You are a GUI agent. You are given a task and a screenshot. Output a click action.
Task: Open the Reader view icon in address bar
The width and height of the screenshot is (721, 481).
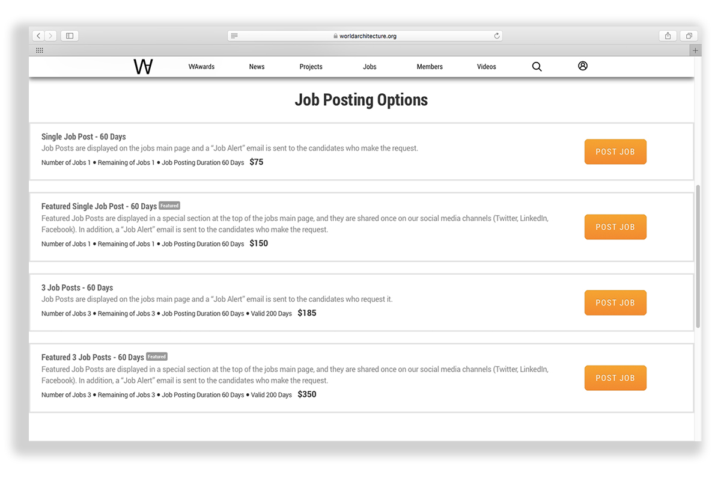point(234,36)
